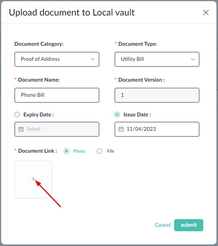Image resolution: width=218 pixels, height=246 pixels.
Task: Click the submit button
Action: click(x=188, y=225)
